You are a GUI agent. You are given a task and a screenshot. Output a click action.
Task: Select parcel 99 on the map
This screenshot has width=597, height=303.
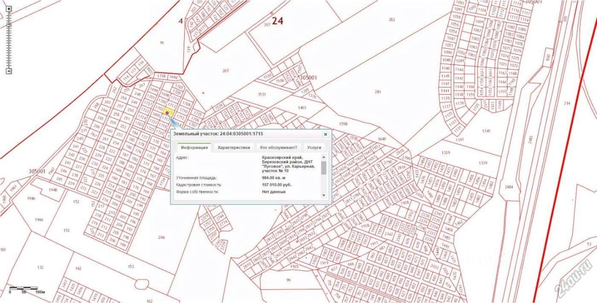(x=288, y=280)
